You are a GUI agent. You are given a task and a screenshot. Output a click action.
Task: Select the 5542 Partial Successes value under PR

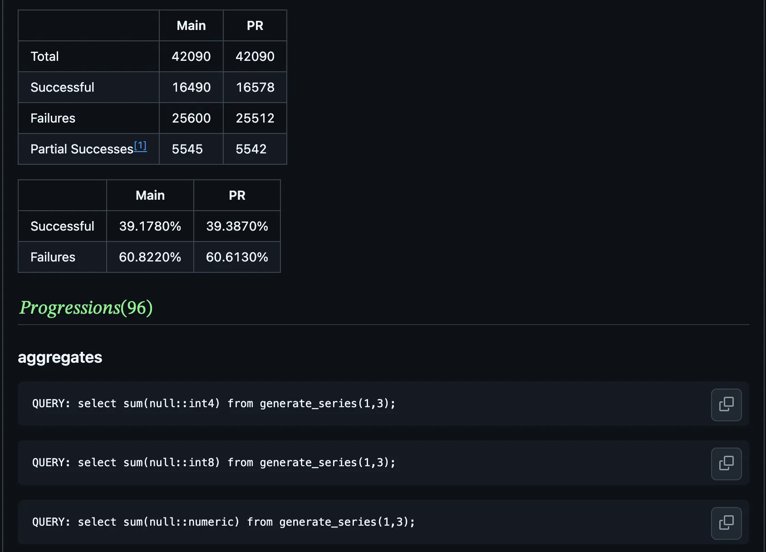coord(250,149)
